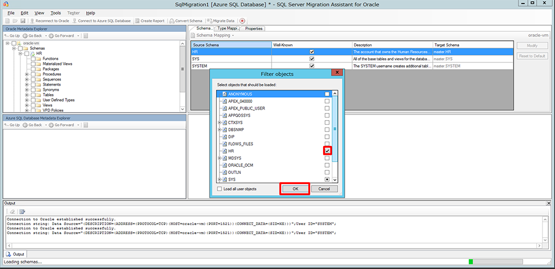Click Go Forward in Azure SQL Metadata Explorer

click(x=62, y=125)
